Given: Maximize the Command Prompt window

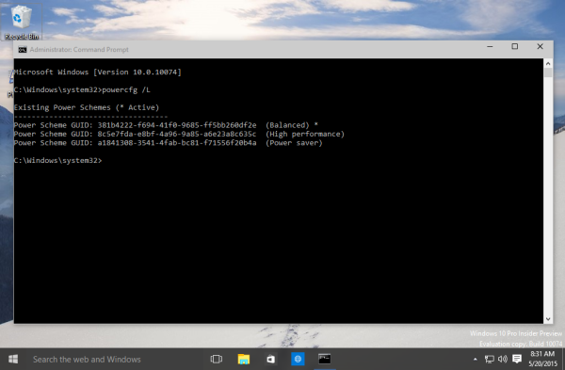Looking at the screenshot, I should 514,46.
